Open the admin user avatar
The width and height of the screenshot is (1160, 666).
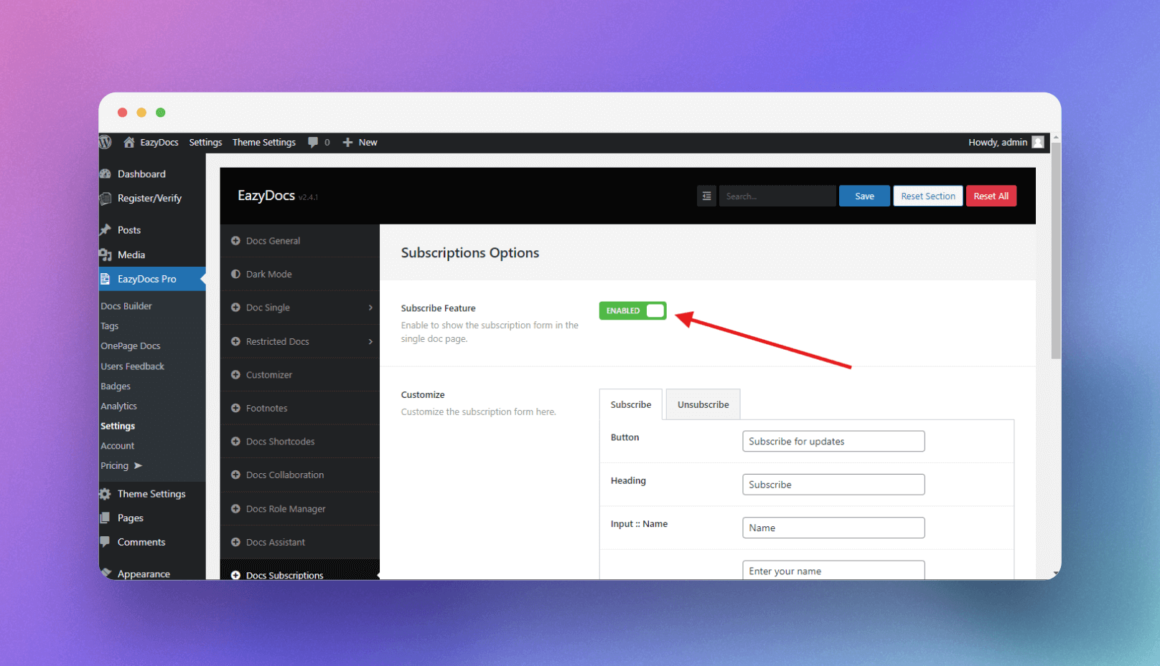click(1038, 142)
